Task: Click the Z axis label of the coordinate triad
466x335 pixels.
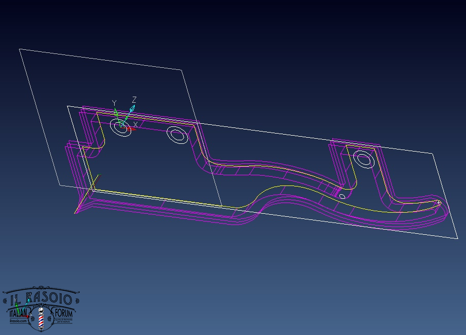Action: tap(134, 100)
